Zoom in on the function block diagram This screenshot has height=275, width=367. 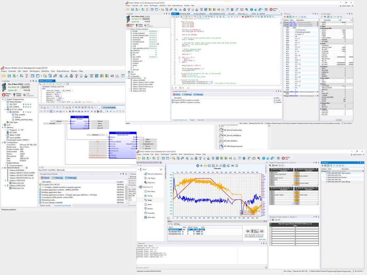tap(89, 108)
